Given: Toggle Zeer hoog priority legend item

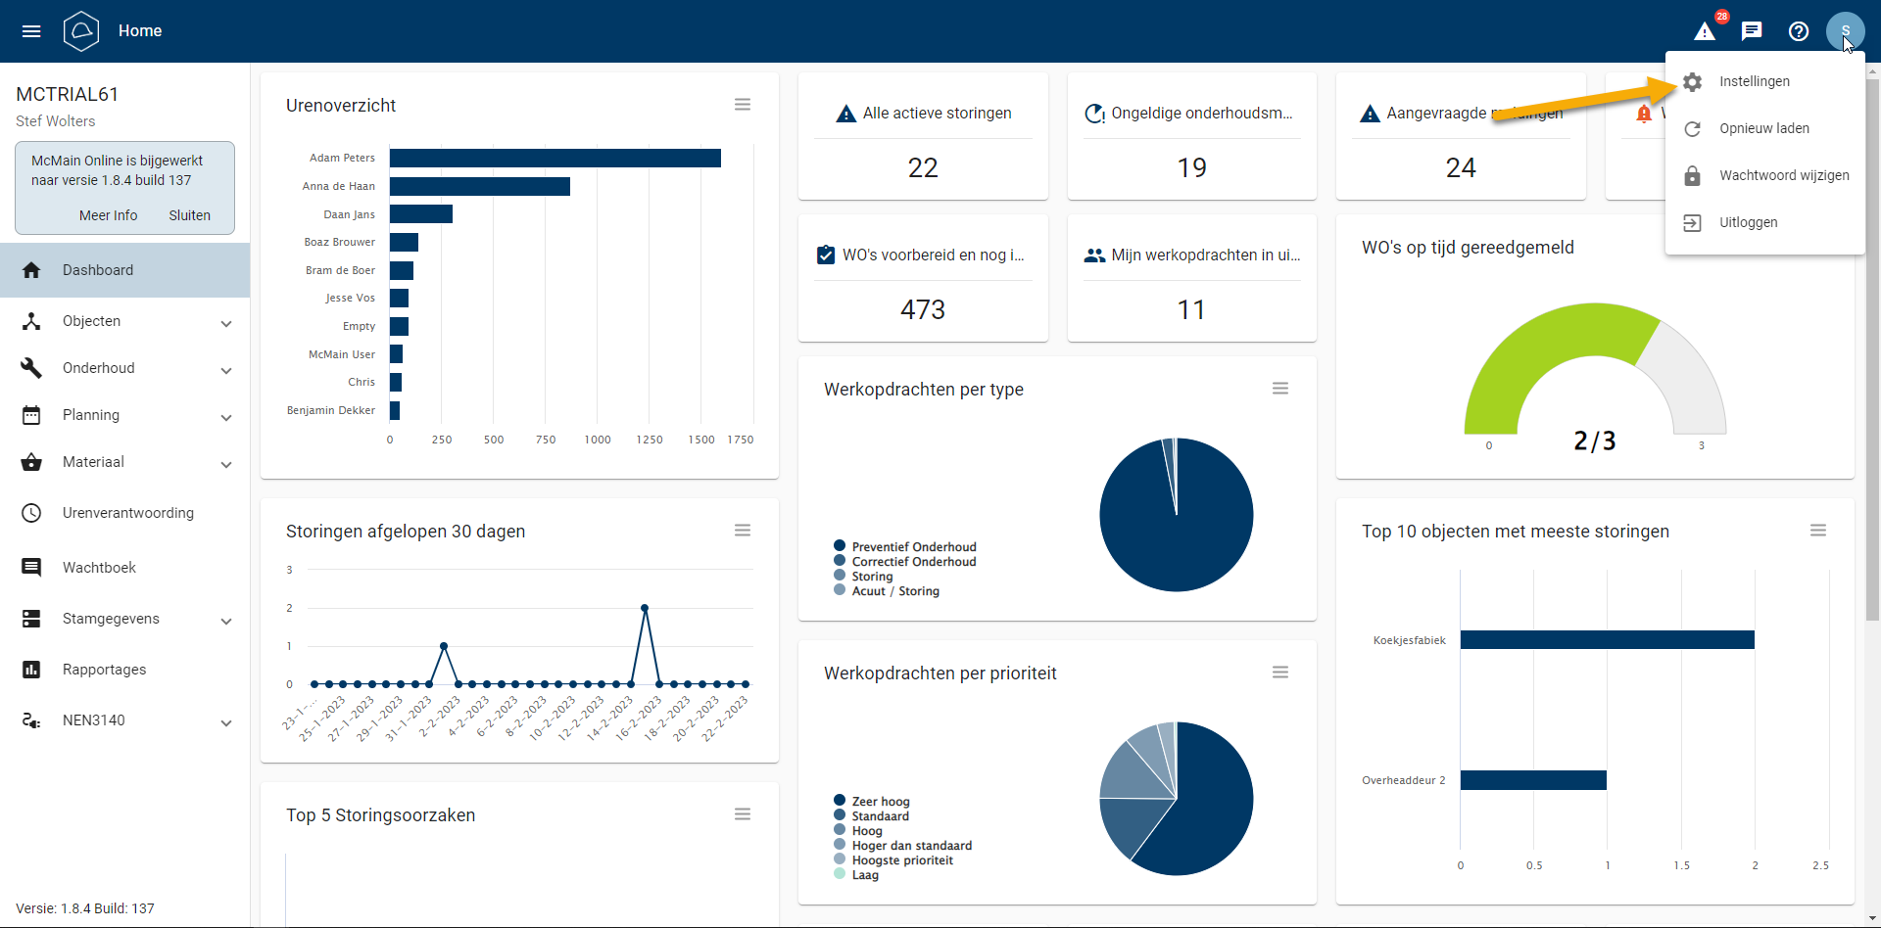Looking at the screenshot, I should pos(879,802).
